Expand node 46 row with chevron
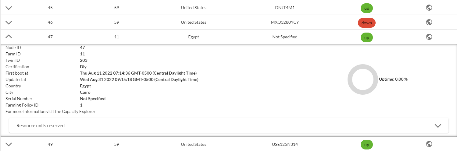The height and width of the screenshot is (151, 457). coord(9,22)
